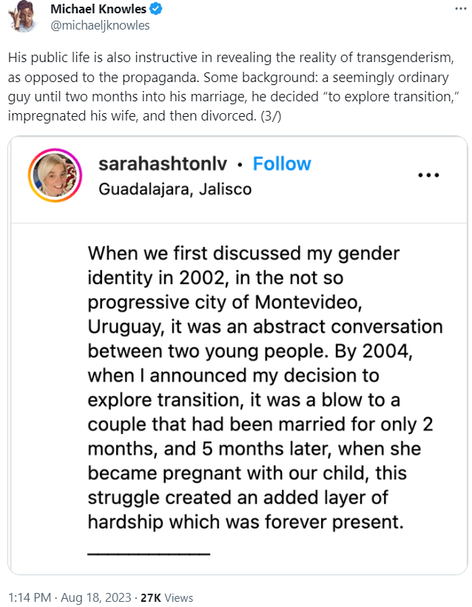Open Michael Knowles profile picture
Image resolution: width=472 pixels, height=607 pixels.
click(24, 16)
